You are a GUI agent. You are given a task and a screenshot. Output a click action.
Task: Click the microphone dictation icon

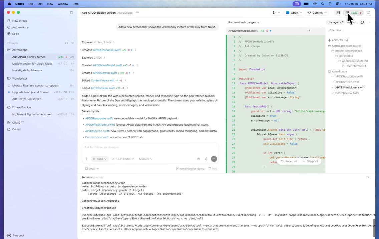[206, 159]
